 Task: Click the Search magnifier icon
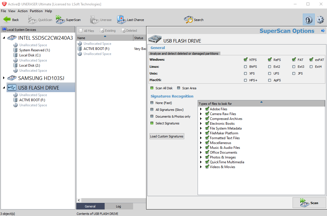coord(189,20)
